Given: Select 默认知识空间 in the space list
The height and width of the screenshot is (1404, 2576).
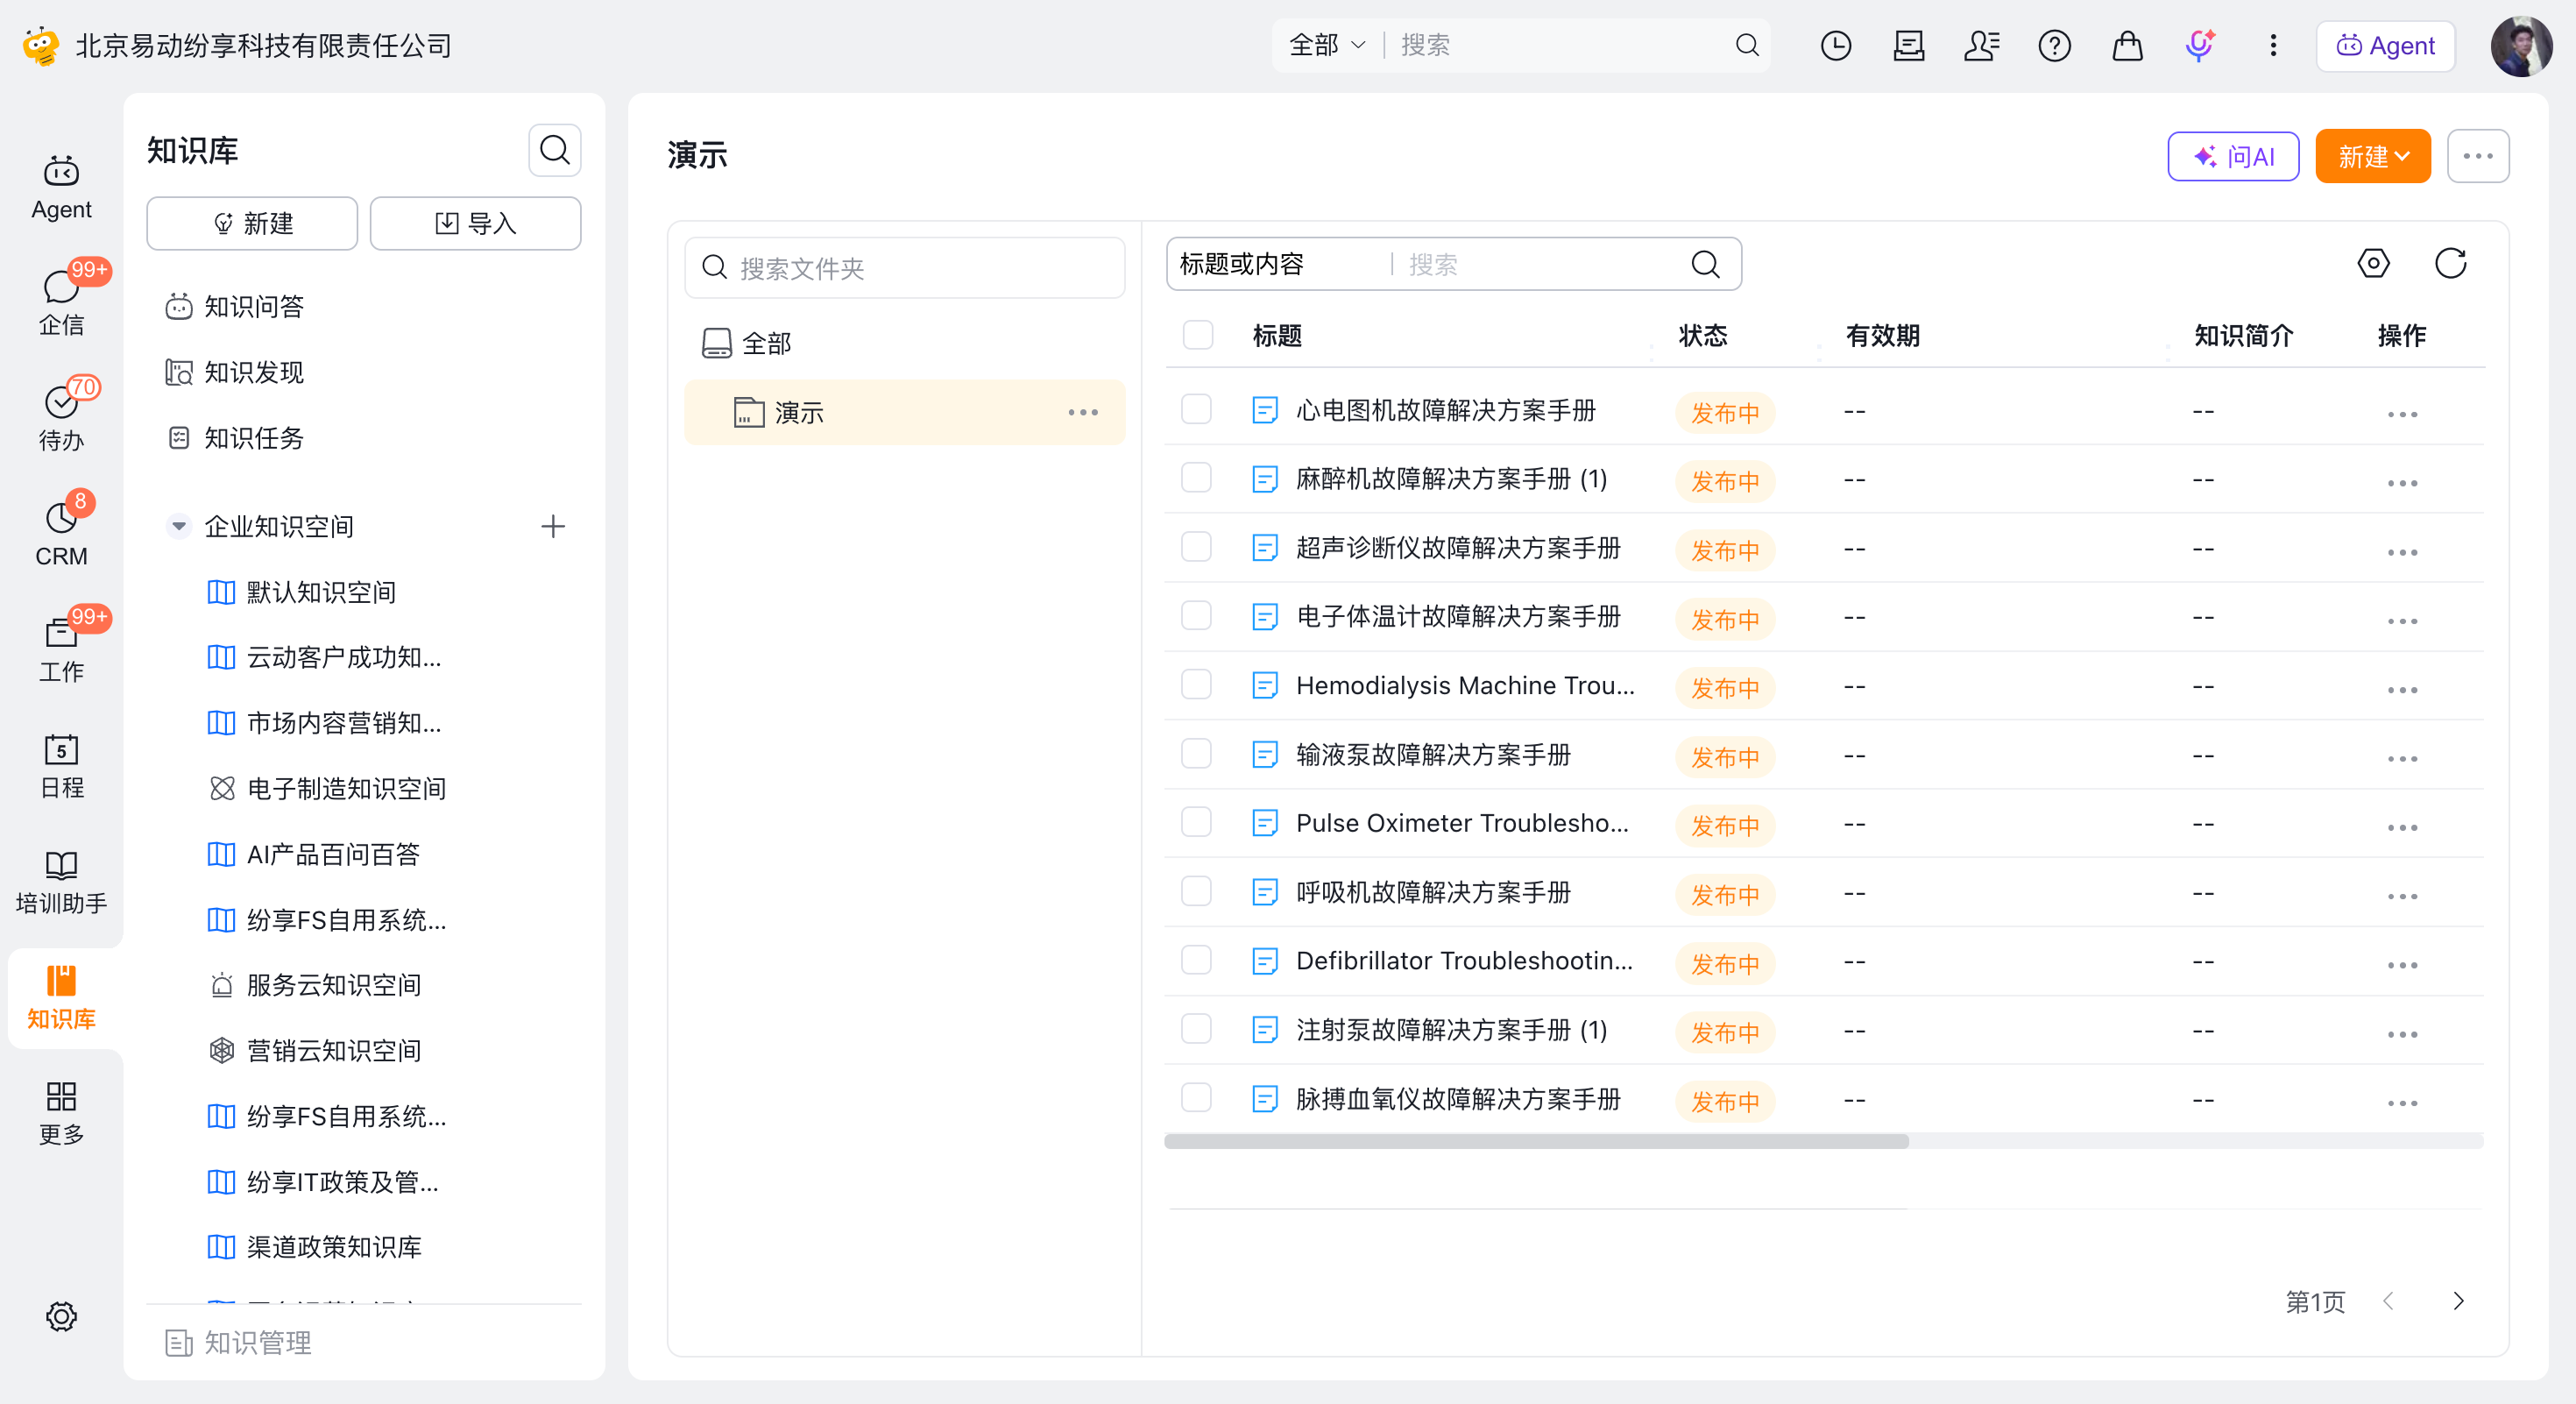Looking at the screenshot, I should coord(322,593).
